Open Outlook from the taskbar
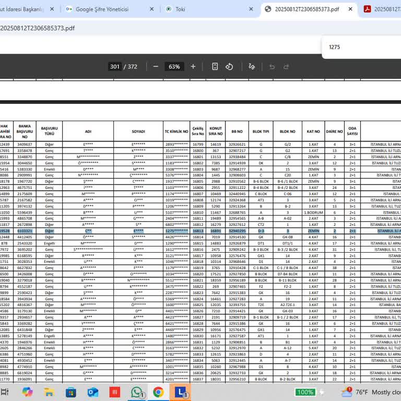The image size is (401, 401). 93,392
